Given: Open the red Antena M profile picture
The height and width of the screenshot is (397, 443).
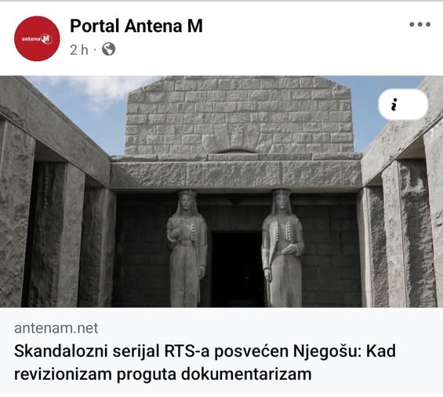Looking at the screenshot, I should pos(37,38).
